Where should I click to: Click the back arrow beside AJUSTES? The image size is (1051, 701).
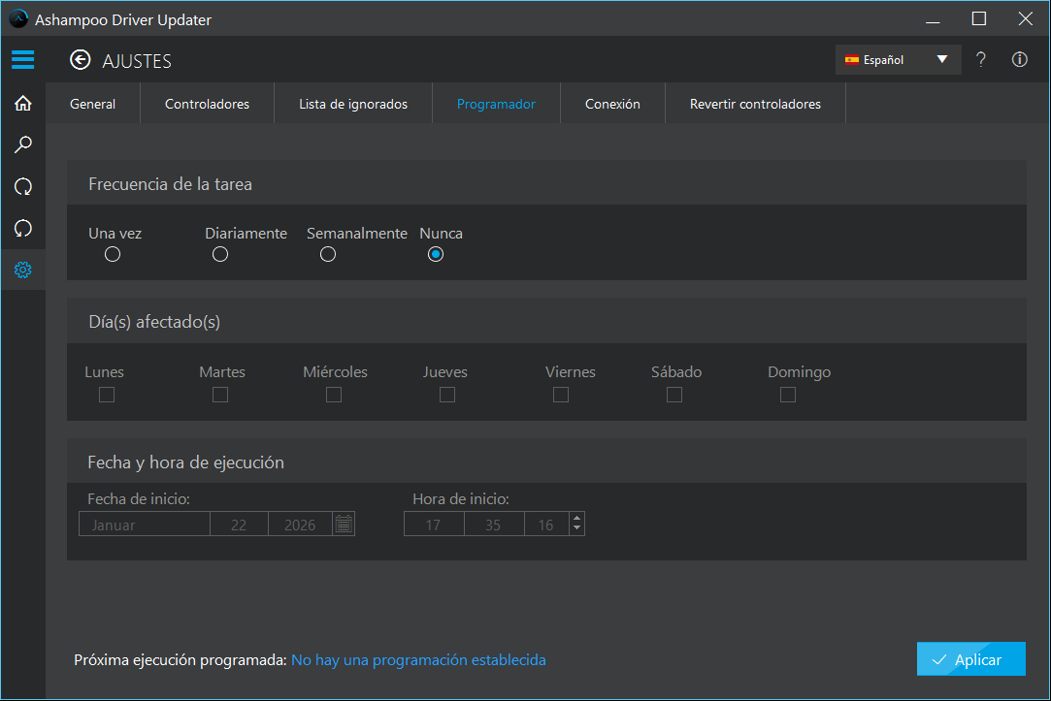tap(80, 60)
